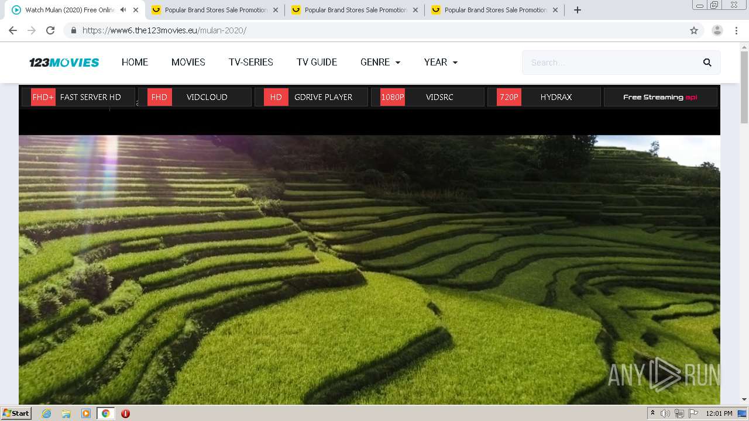Click the taskbar clock 12:01 PM
Screen dimensions: 749x421
[719, 413]
